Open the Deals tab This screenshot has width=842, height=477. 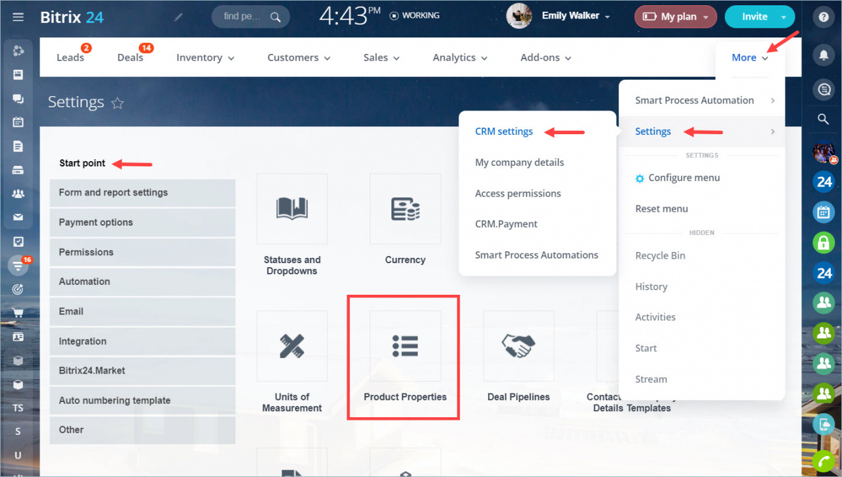(130, 57)
